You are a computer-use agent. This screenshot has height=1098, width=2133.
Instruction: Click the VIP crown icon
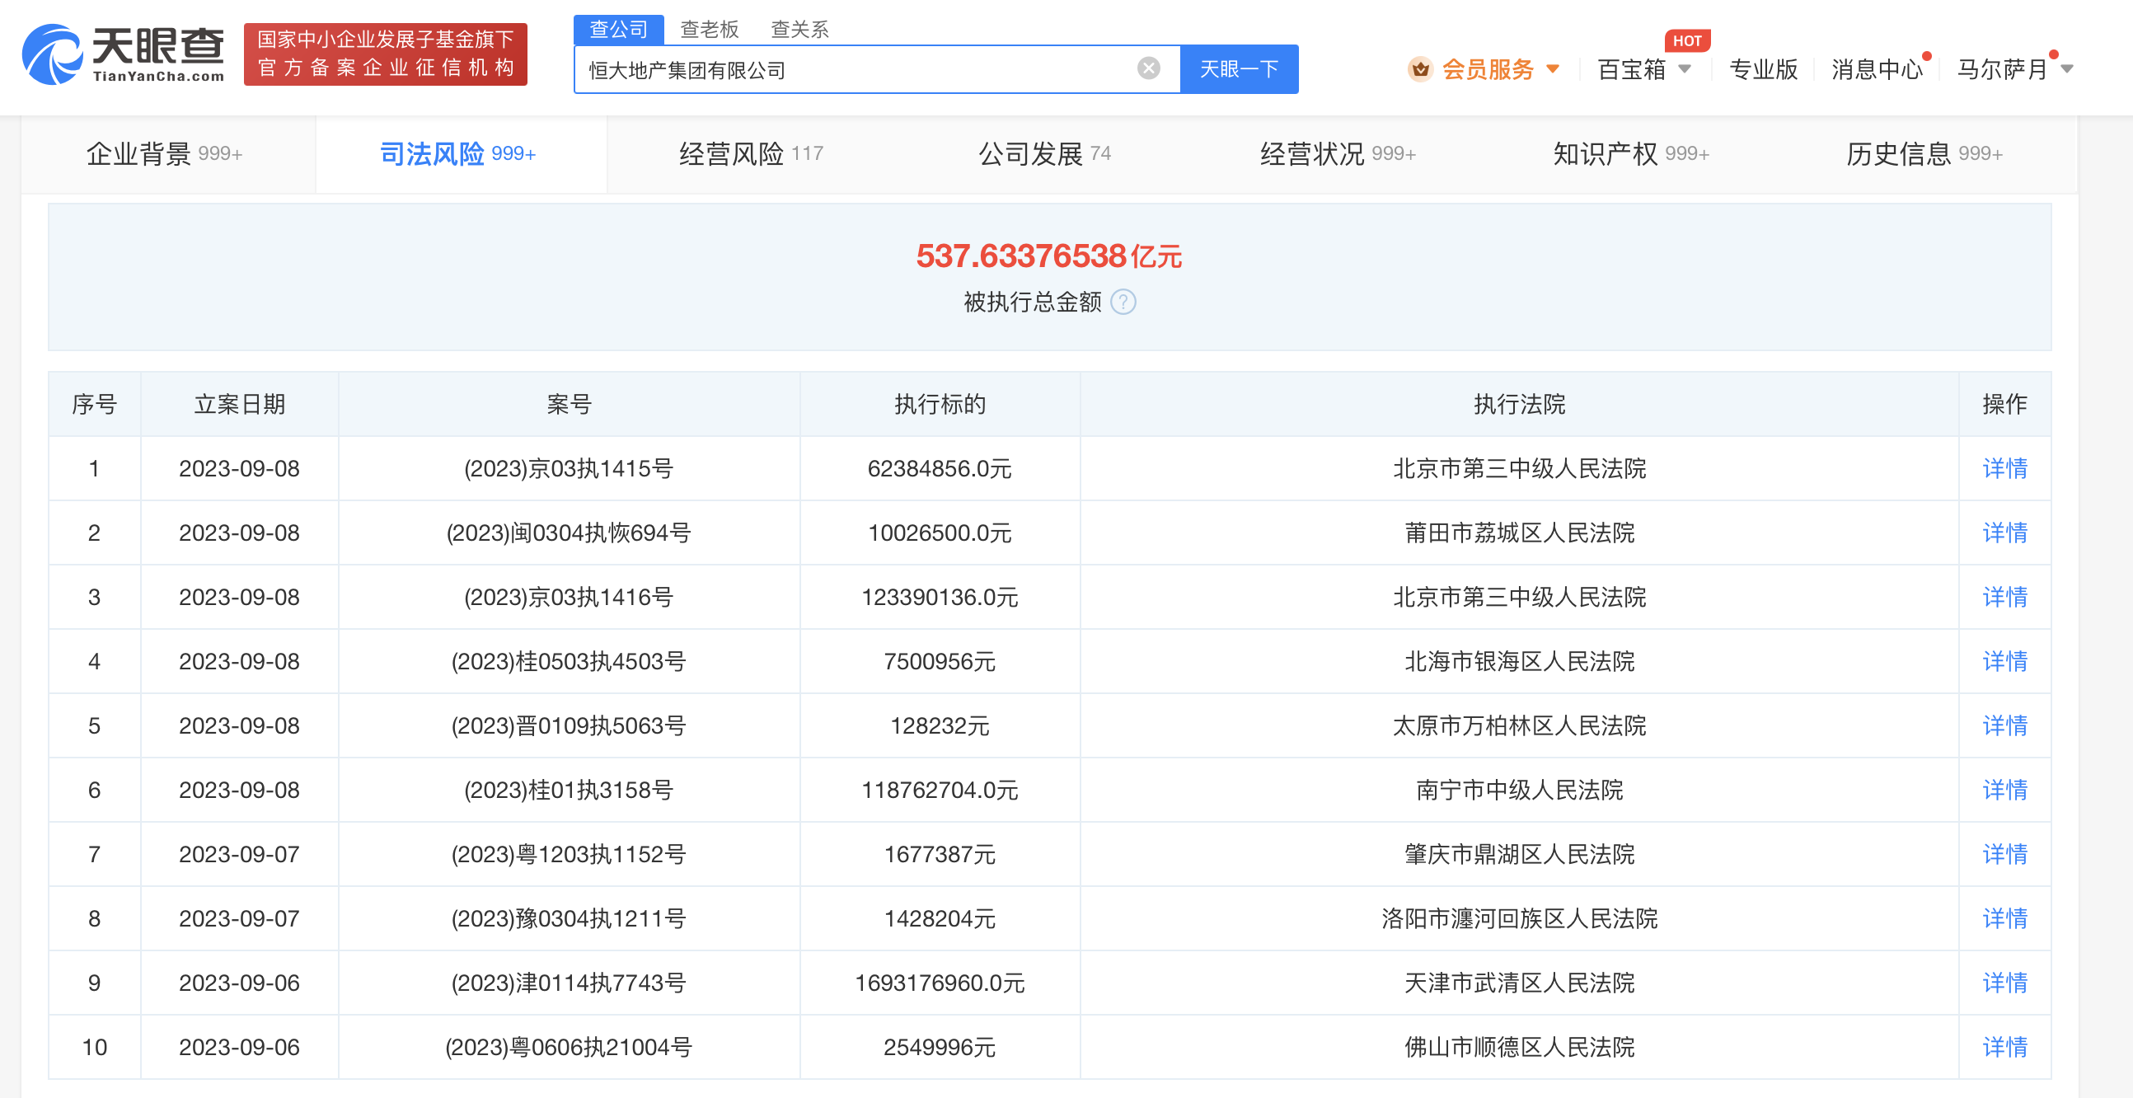1420,68
